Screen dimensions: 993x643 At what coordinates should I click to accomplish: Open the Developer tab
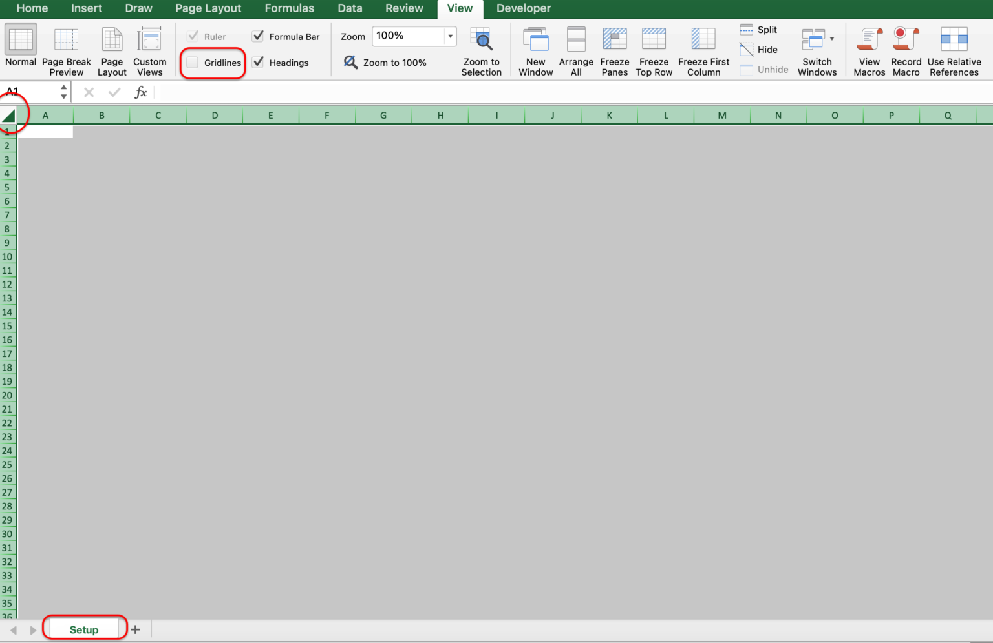(x=523, y=8)
